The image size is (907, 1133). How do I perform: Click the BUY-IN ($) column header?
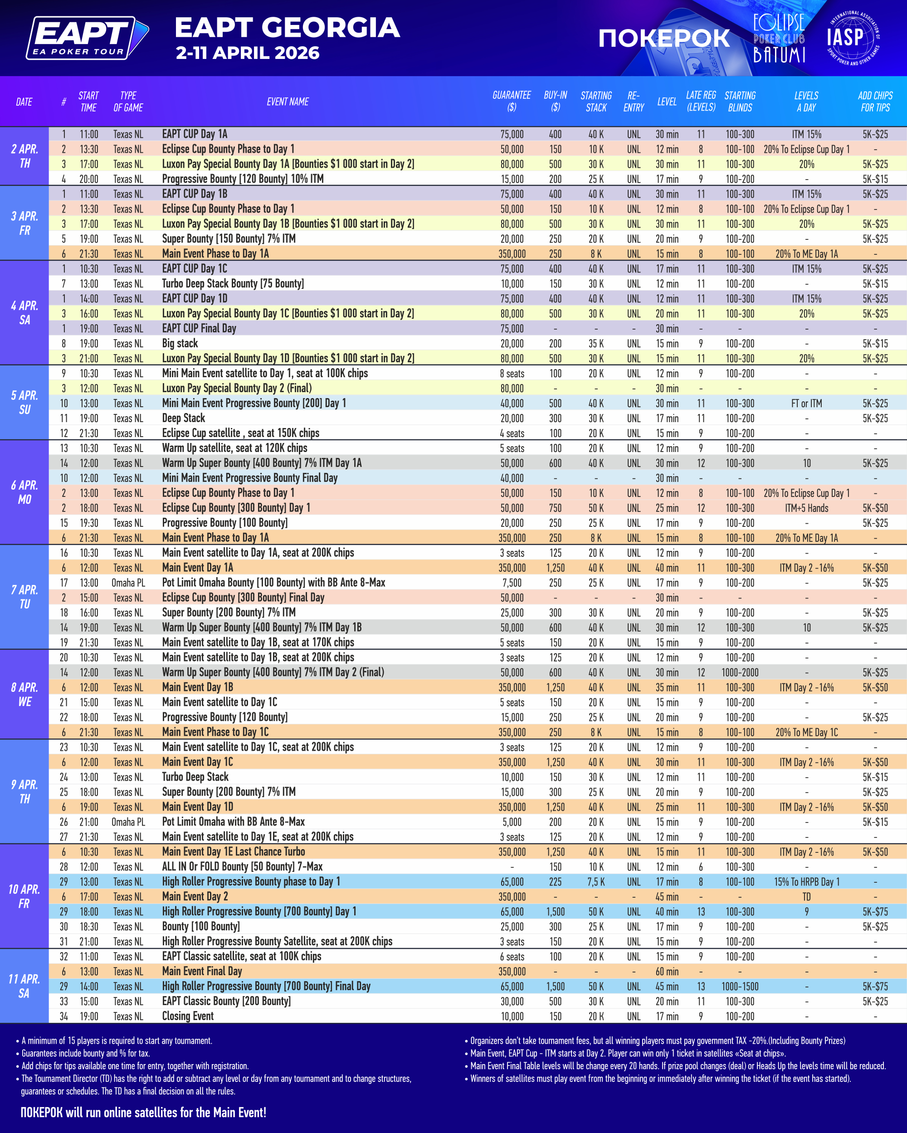(x=555, y=102)
